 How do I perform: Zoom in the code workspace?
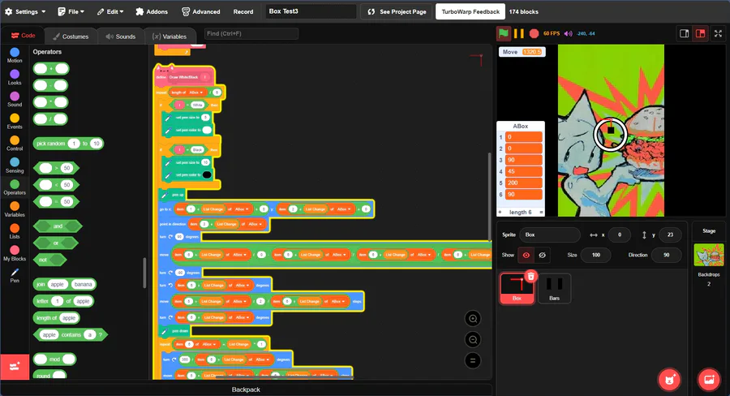pyautogui.click(x=473, y=319)
